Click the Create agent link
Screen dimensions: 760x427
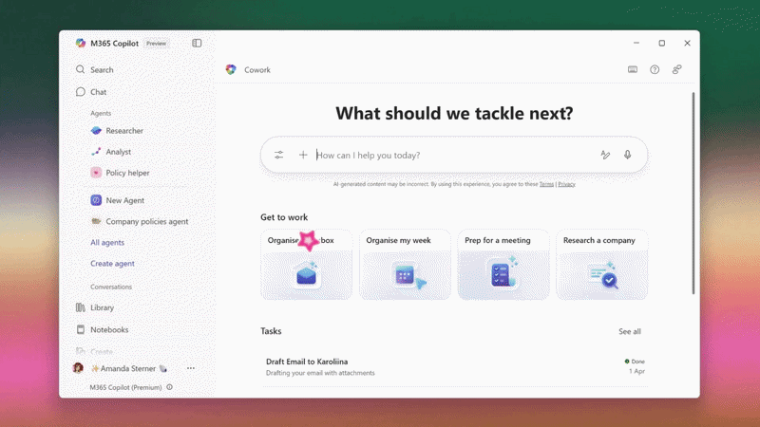point(112,264)
